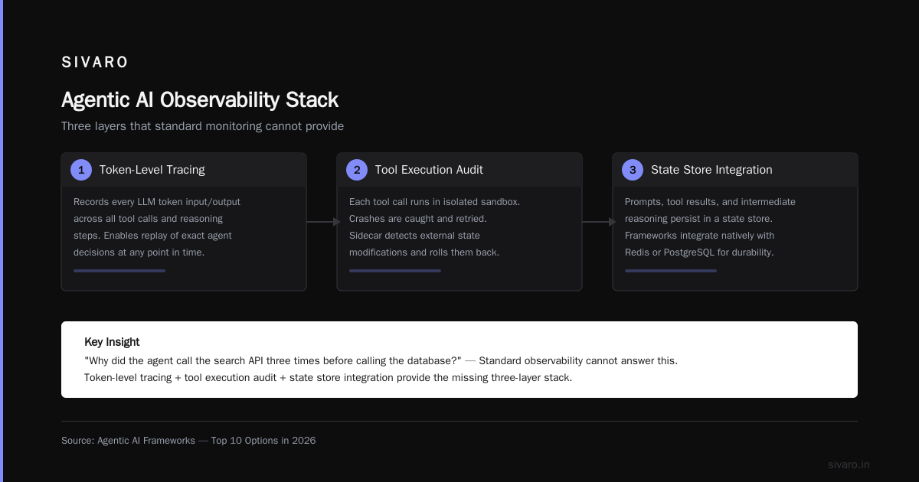The width and height of the screenshot is (919, 482).
Task: Click the purple bar under State Store text
Action: coord(671,271)
